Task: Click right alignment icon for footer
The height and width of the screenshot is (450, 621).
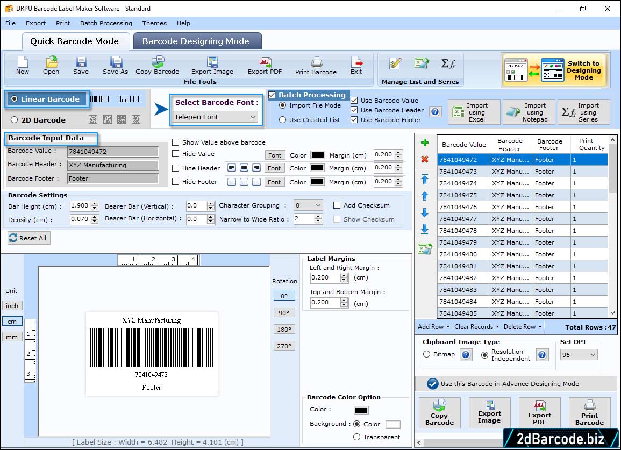Action: click(x=256, y=182)
